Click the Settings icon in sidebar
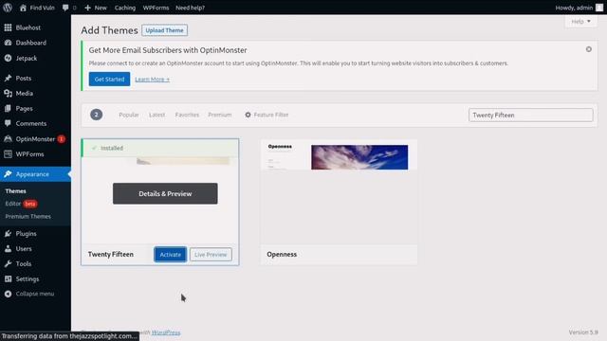 coord(8,278)
